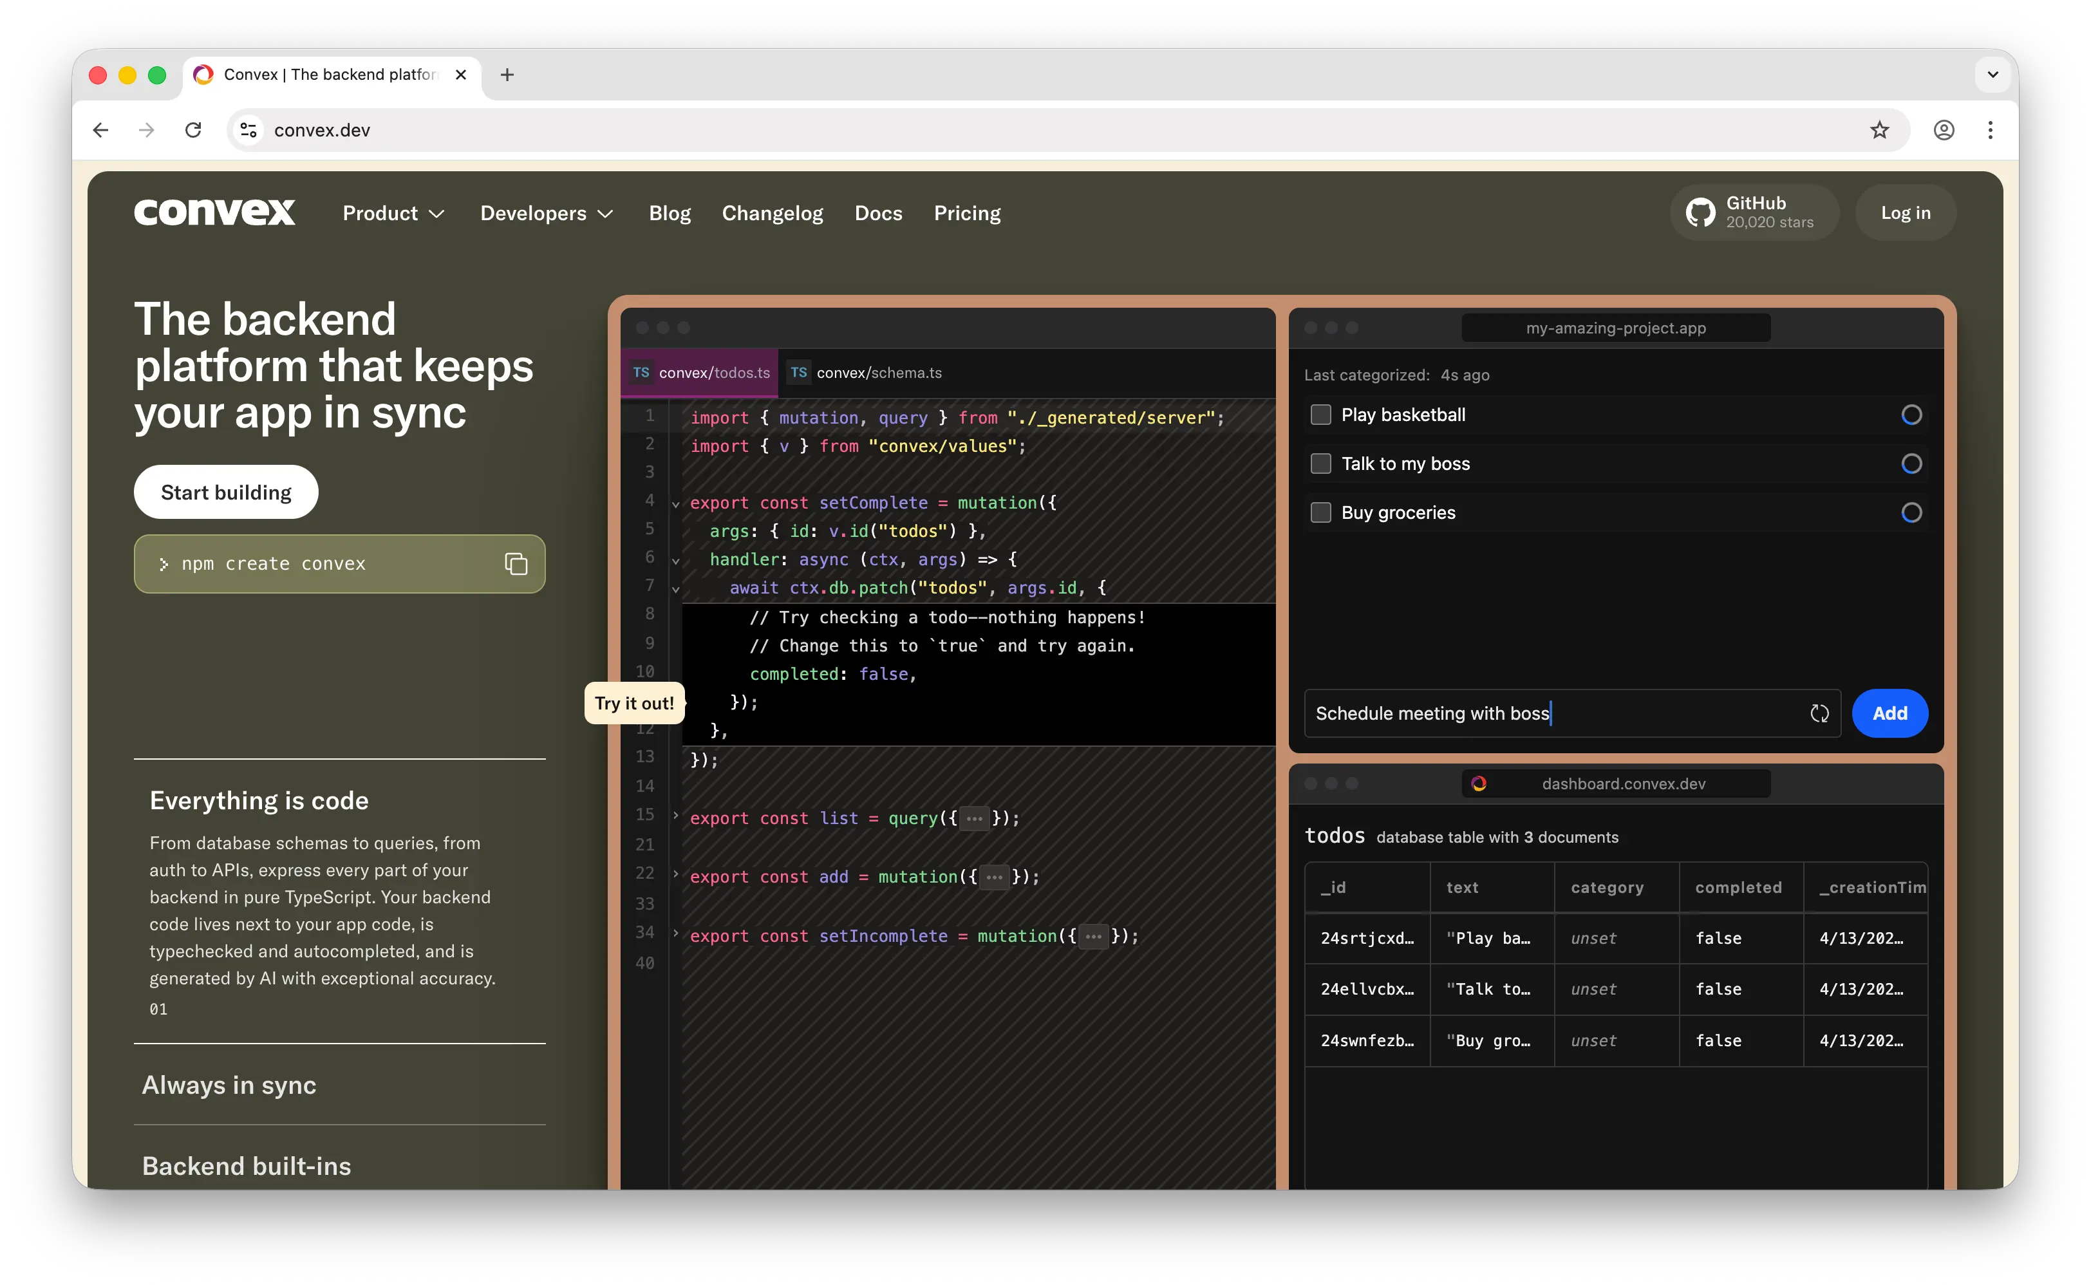This screenshot has height=1285, width=2091.
Task: Mark Buy groceries as done
Action: pos(1320,512)
